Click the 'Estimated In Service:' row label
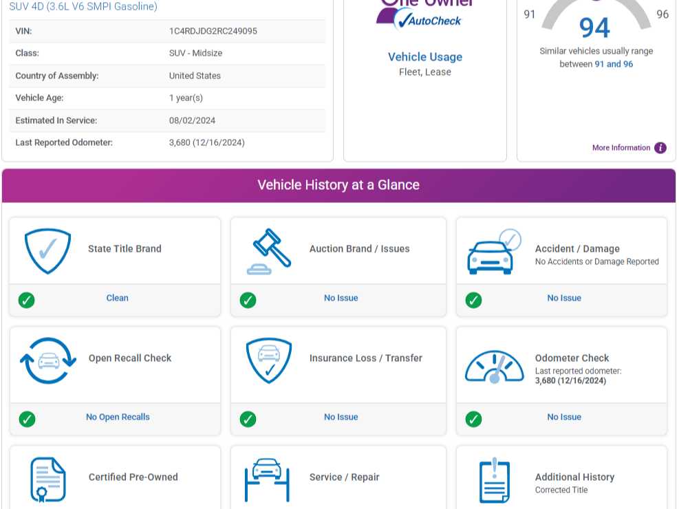Screen dimensions: 679x509 point(56,121)
